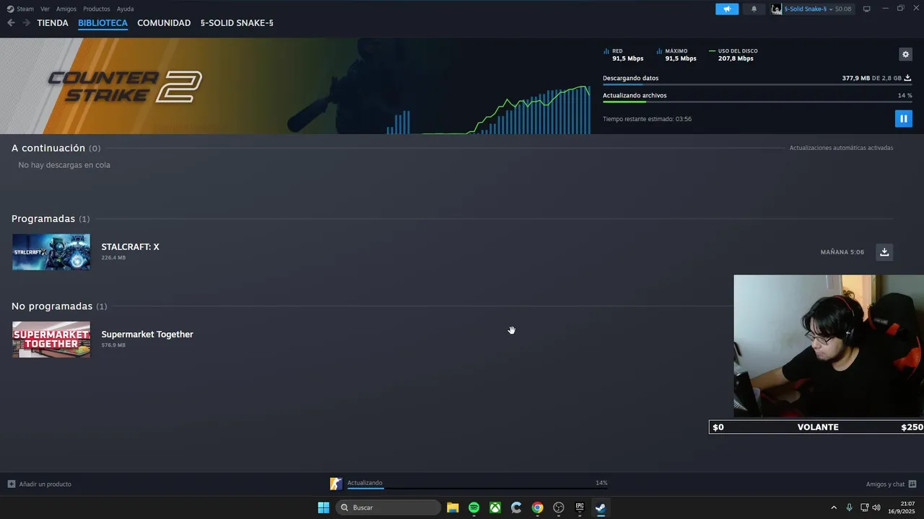
Task: Open the volume tray icon
Action: pos(876,507)
